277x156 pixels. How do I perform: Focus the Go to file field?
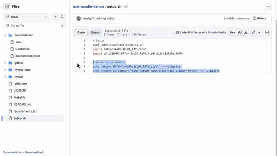coord(35,26)
